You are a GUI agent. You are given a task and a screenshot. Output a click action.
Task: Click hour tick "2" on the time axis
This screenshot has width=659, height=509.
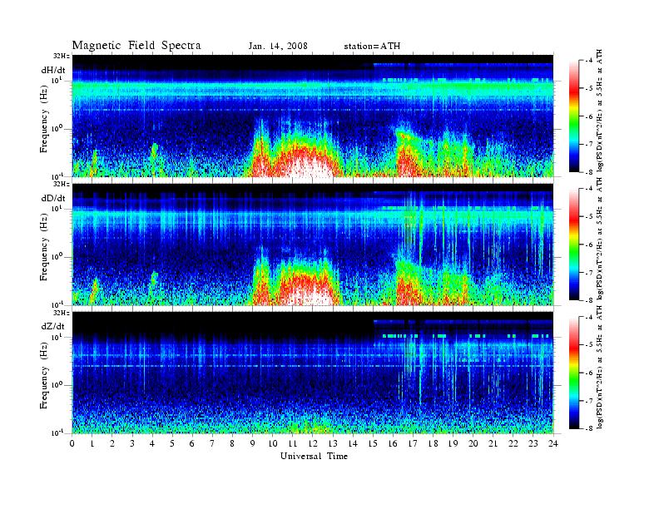coord(112,443)
